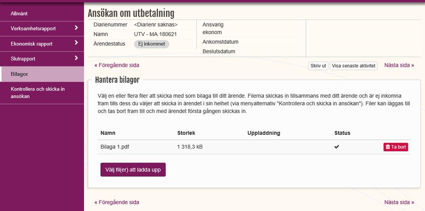Open Verksamhetsrapport in the sidebar

(42, 29)
